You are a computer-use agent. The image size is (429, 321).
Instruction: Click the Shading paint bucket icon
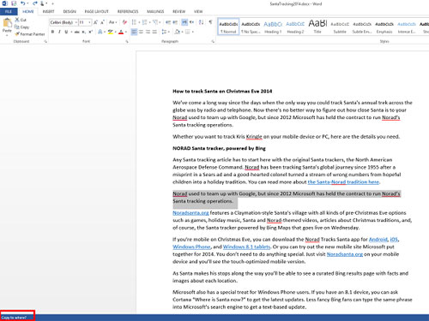click(178, 32)
